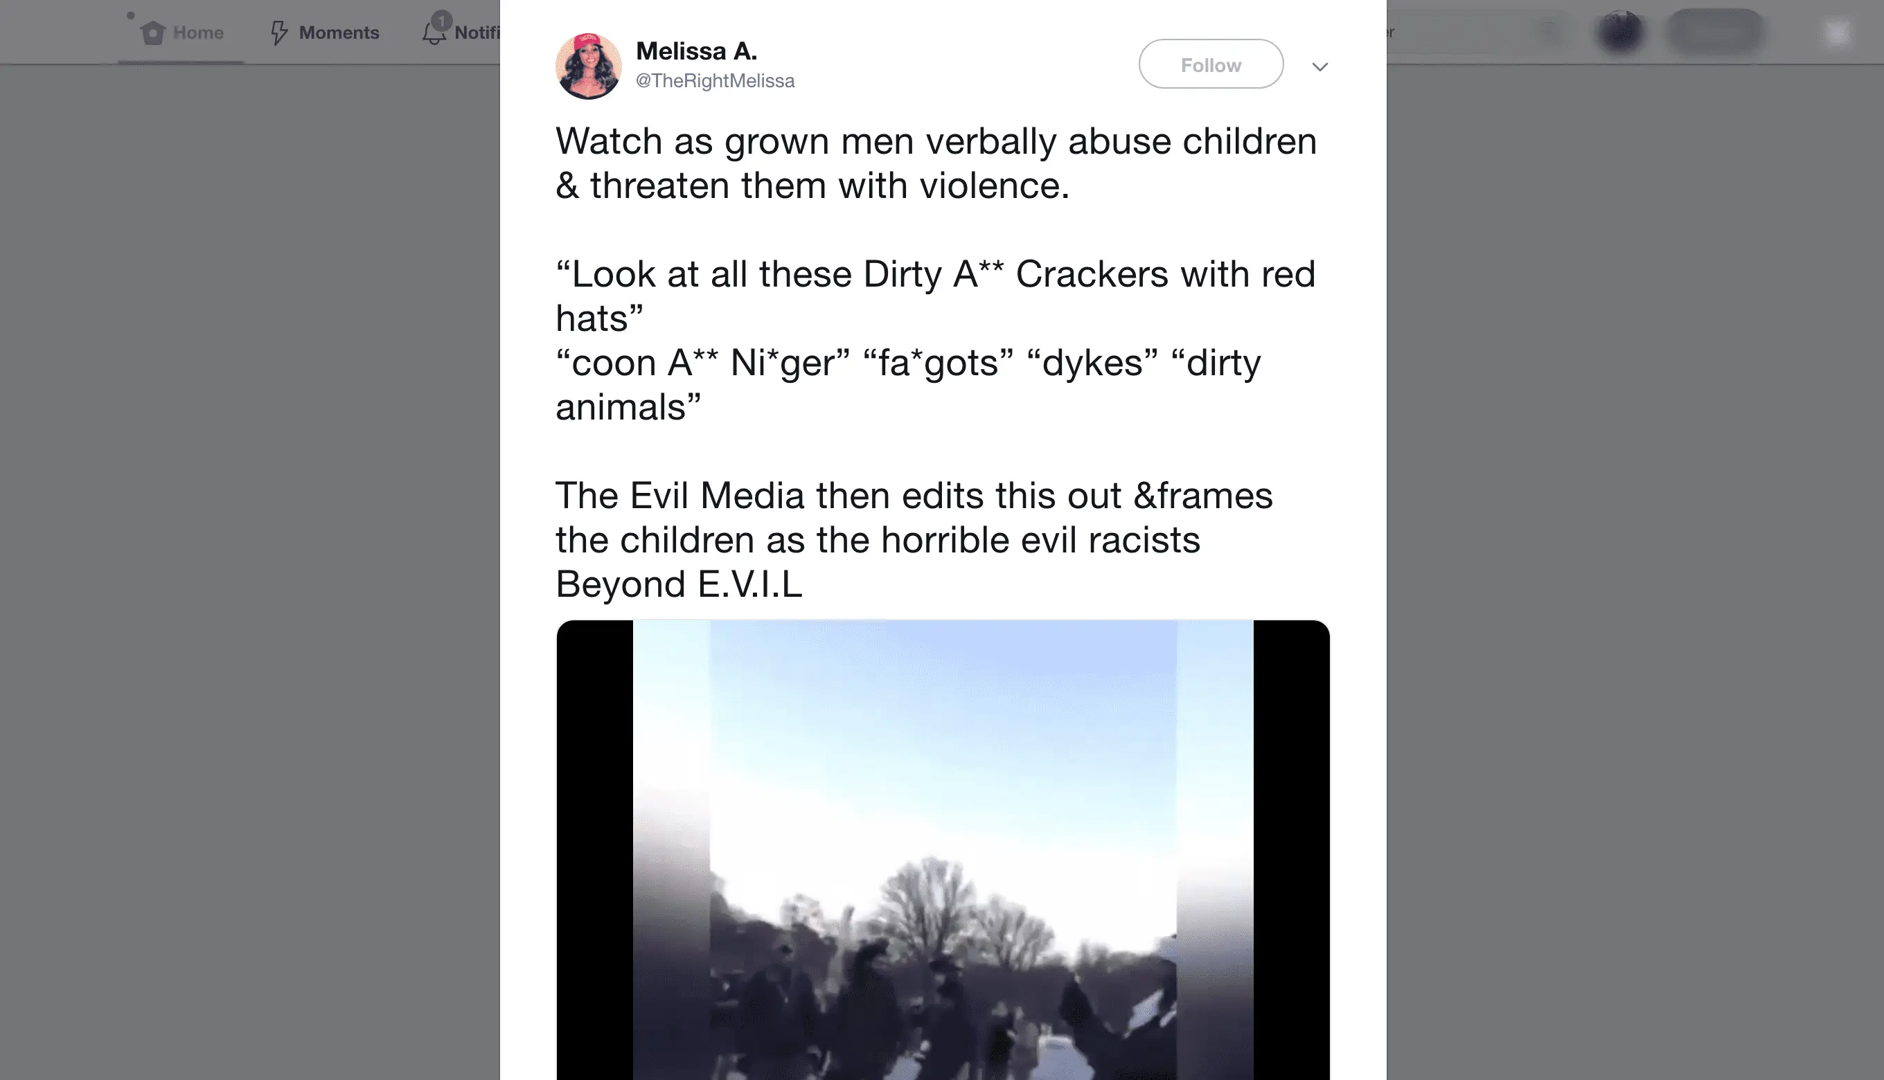This screenshot has height=1080, width=1884.
Task: Follow Melissa A. with the Follow button
Action: click(x=1211, y=64)
